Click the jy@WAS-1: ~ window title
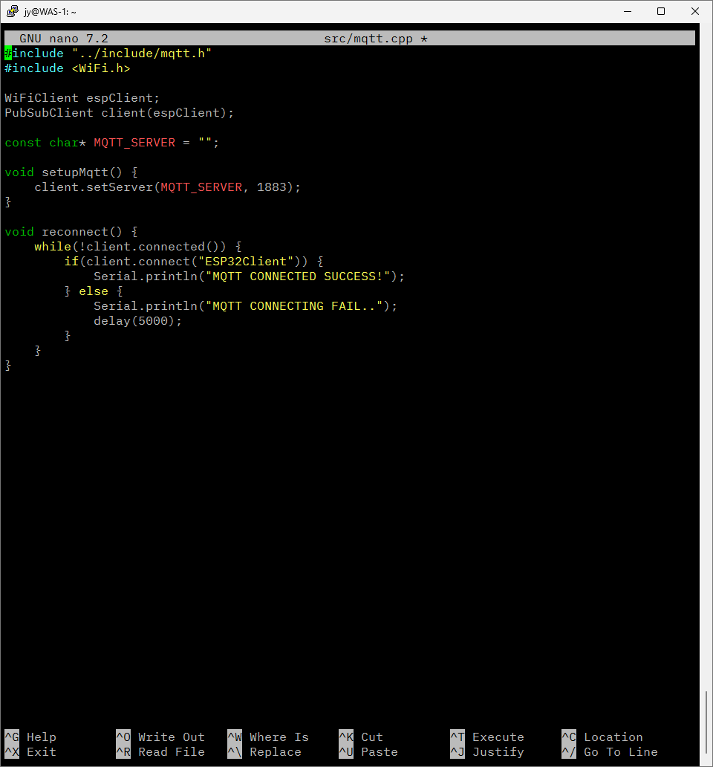 [x=51, y=12]
